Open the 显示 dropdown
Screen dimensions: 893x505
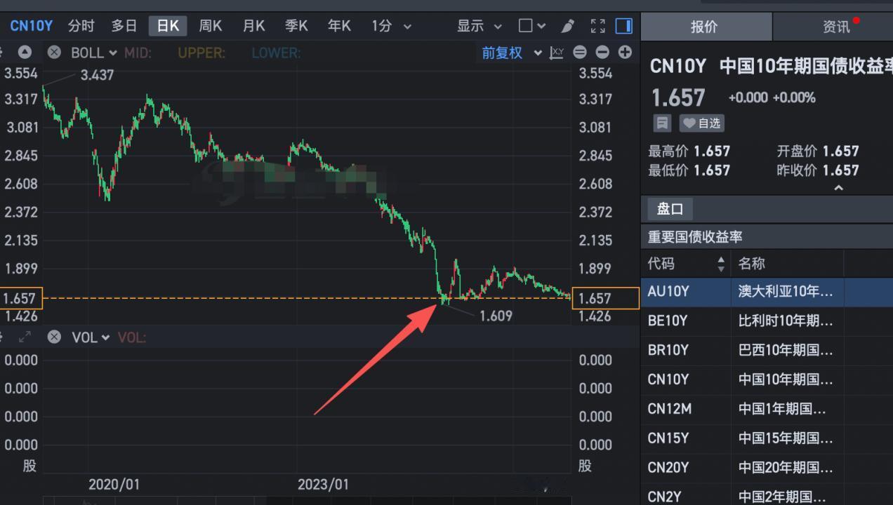479,27
